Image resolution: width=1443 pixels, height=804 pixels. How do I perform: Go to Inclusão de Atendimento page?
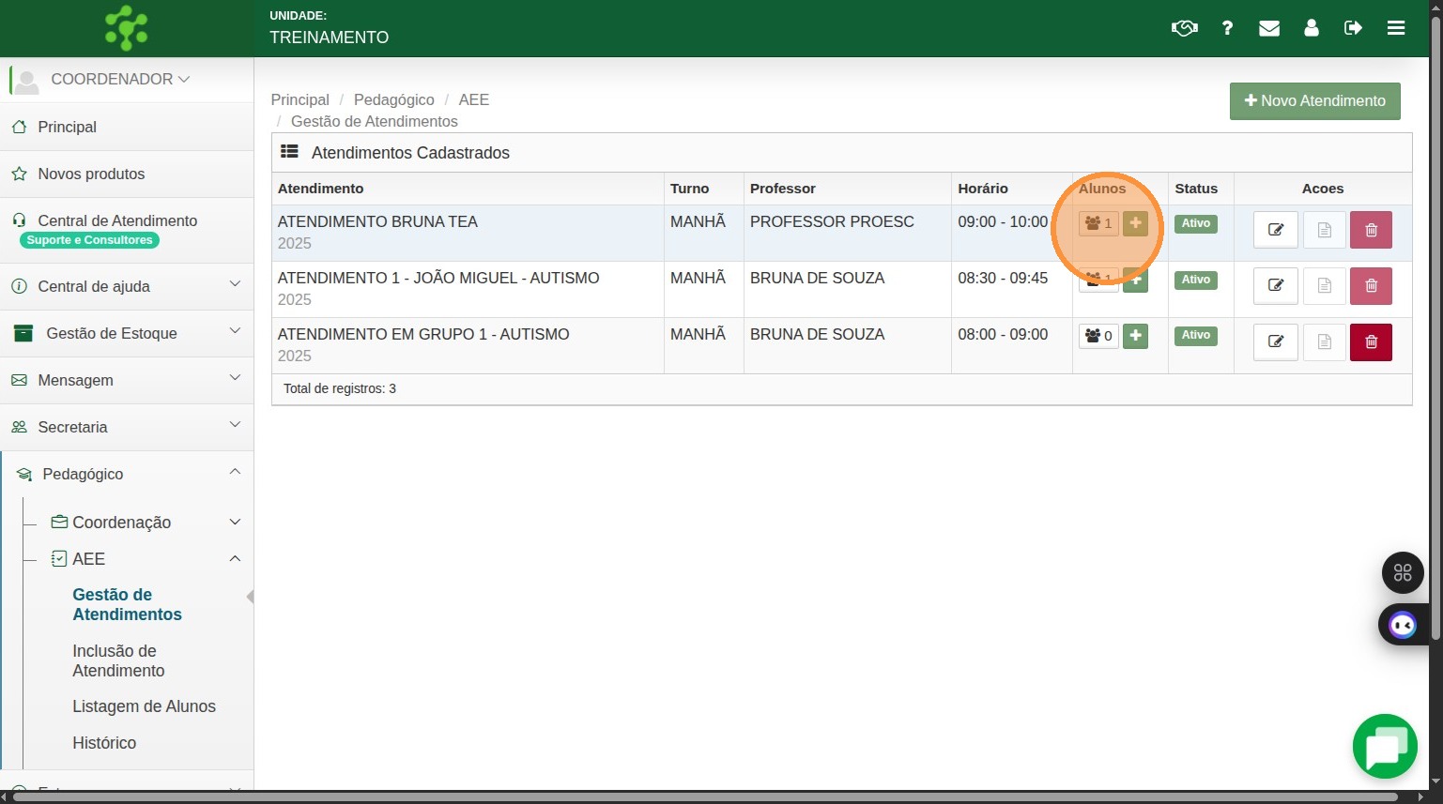118,660
